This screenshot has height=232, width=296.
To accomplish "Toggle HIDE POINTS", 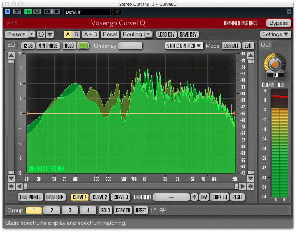I will [30, 197].
